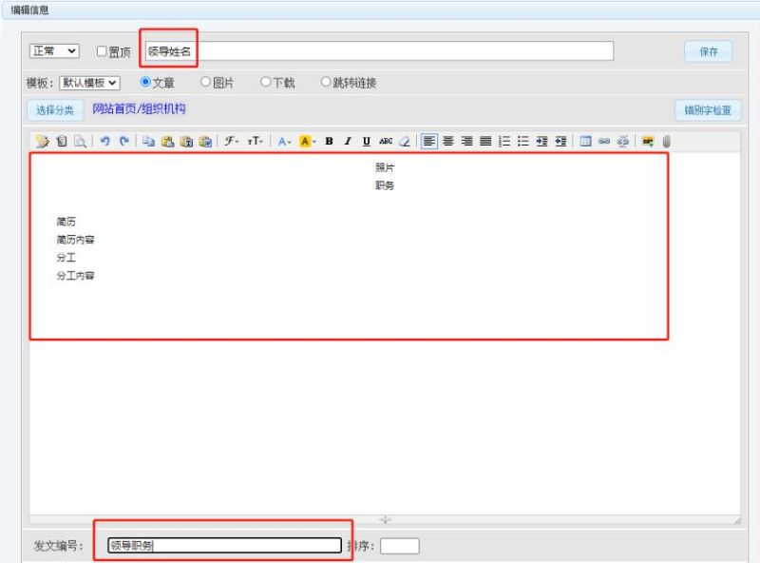The image size is (760, 563).
Task: Enable the 置顶 checkbox
Action: (x=102, y=51)
